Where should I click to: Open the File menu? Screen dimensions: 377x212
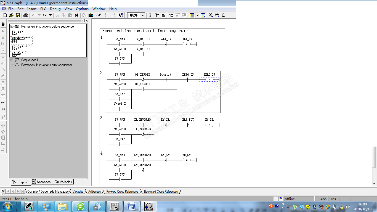coord(11,9)
